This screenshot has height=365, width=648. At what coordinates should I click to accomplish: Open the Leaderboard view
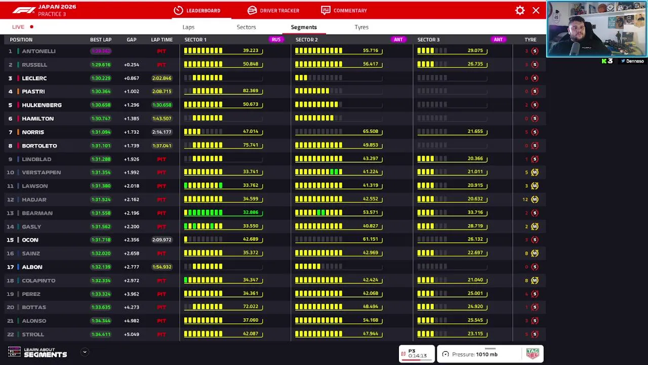[197, 10]
